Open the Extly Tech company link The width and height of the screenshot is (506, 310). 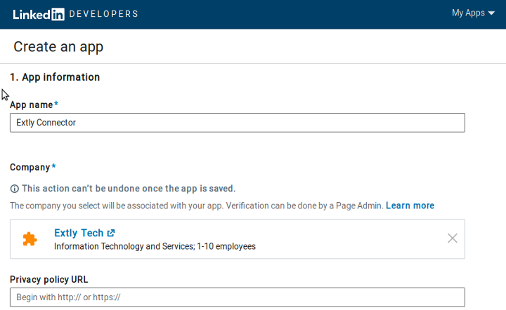coord(84,233)
